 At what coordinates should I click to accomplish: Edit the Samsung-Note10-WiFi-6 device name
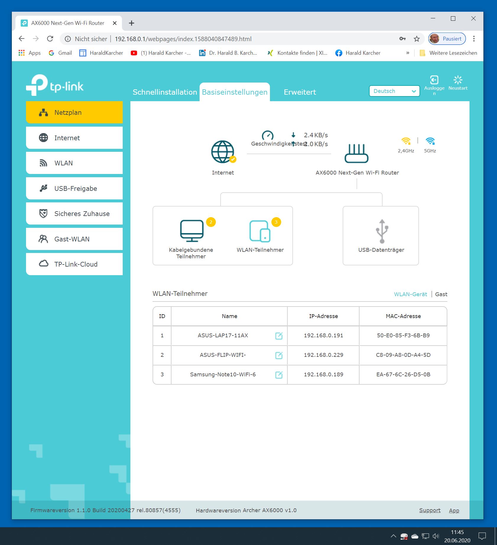click(279, 375)
